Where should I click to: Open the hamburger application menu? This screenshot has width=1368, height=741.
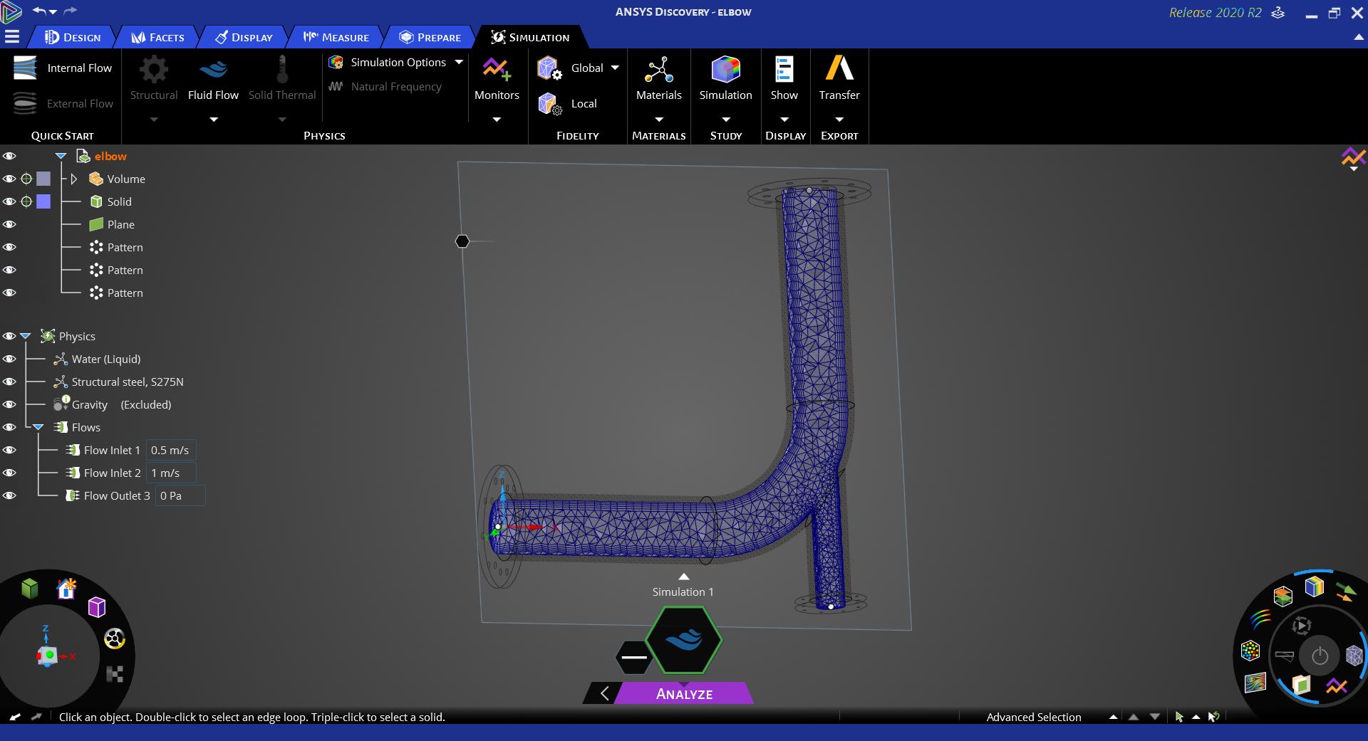coord(12,37)
